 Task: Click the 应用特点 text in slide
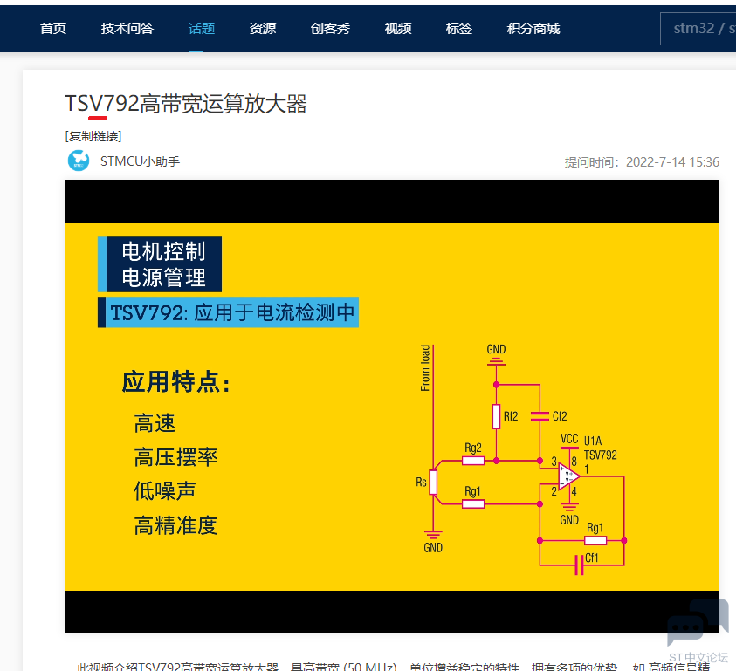[x=176, y=381]
